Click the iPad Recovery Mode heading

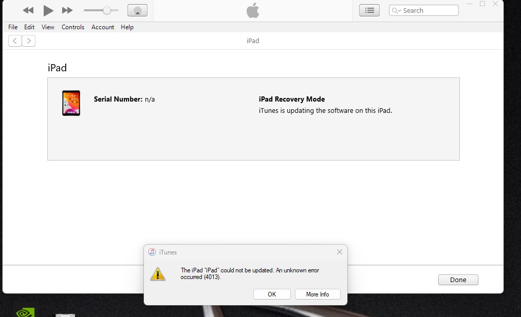point(292,99)
